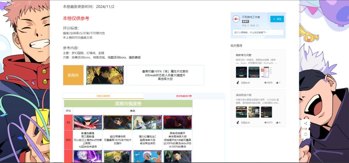349x163 pixels.
Task: Click the share icon floating button
Action: click(305, 123)
